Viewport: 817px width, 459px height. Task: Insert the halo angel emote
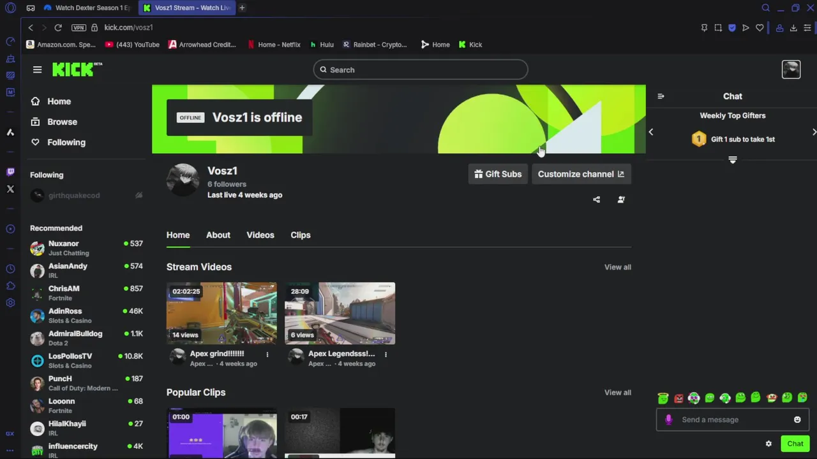coord(663,398)
